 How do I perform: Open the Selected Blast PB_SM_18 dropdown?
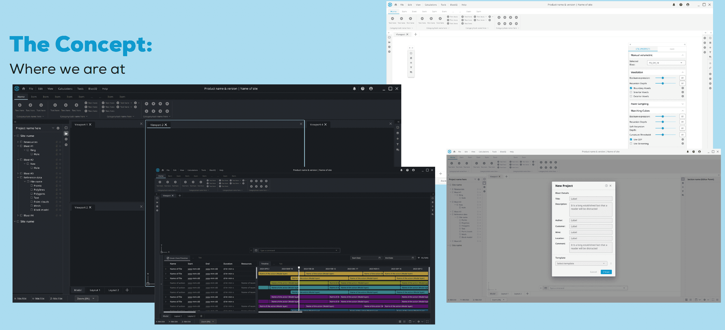tap(666, 63)
